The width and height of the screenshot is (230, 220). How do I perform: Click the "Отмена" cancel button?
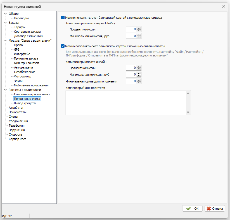pyautogui.click(x=215, y=208)
